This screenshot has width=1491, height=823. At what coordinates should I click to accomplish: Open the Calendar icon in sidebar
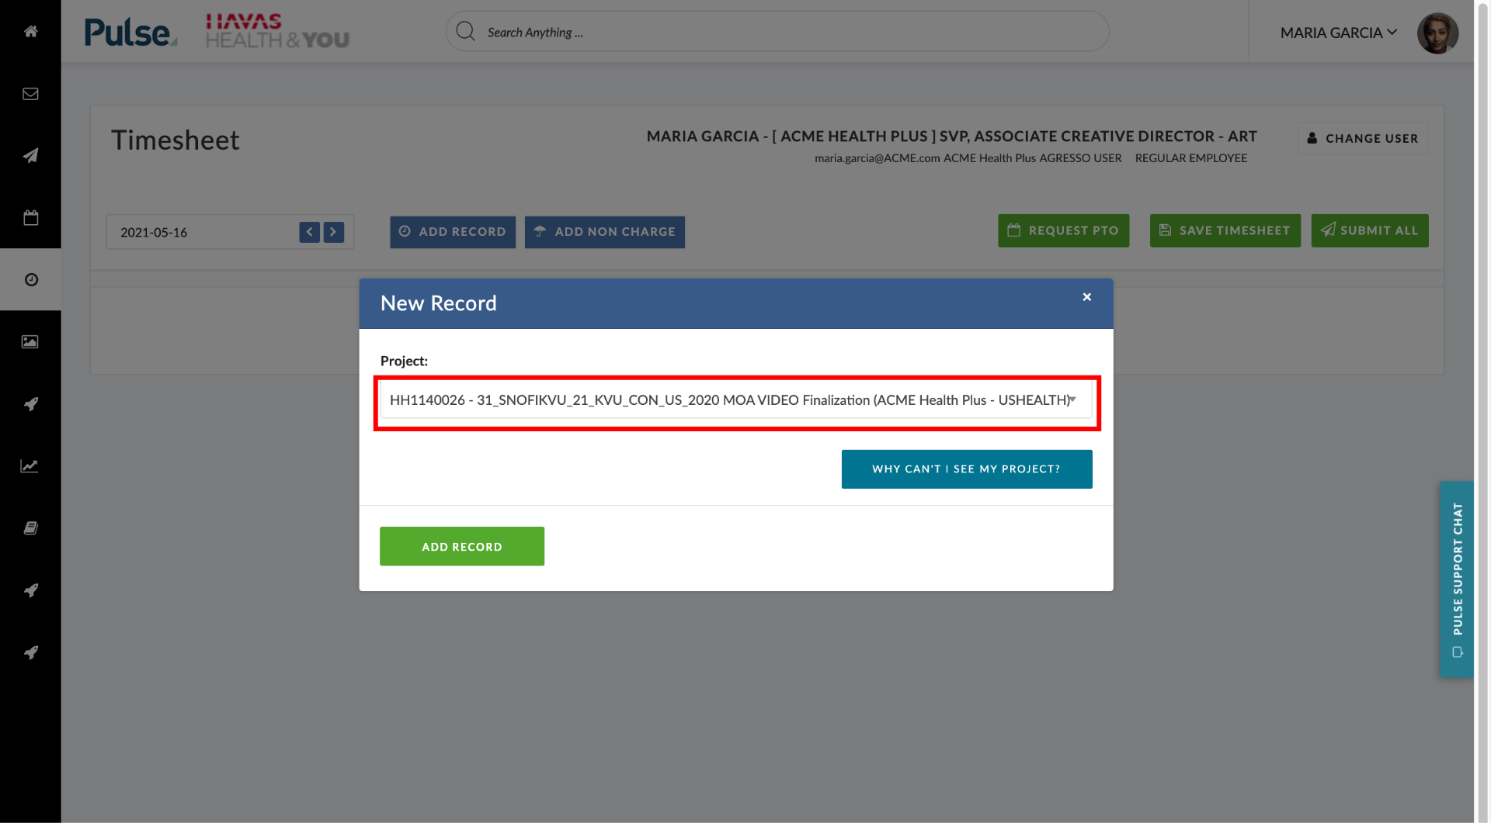point(31,218)
